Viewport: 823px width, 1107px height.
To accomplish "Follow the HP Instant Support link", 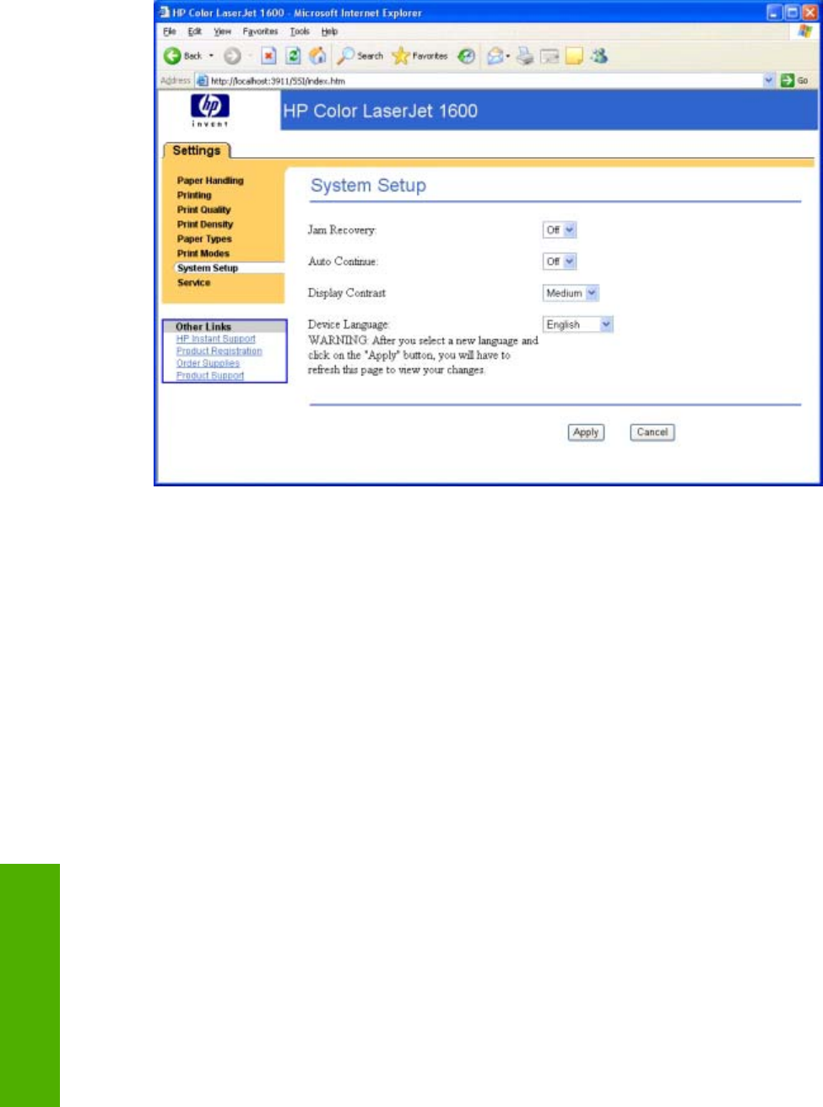I will [216, 339].
